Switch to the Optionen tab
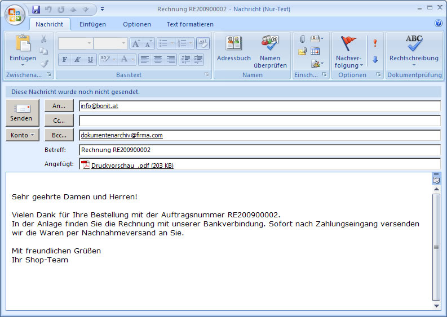The height and width of the screenshot is (317, 447). (137, 25)
